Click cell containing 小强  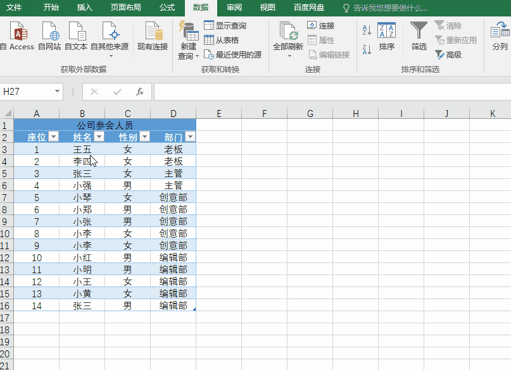(82, 185)
